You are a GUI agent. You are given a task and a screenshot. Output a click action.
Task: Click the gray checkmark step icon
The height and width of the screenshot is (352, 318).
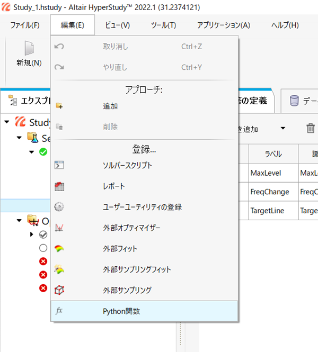click(x=43, y=234)
